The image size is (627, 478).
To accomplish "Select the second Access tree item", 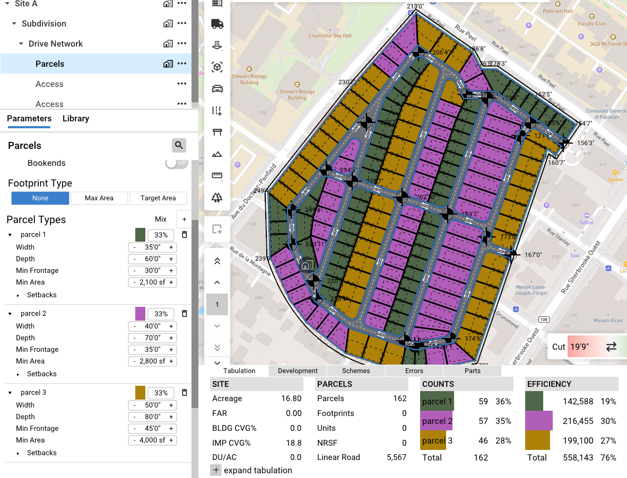I will click(49, 104).
